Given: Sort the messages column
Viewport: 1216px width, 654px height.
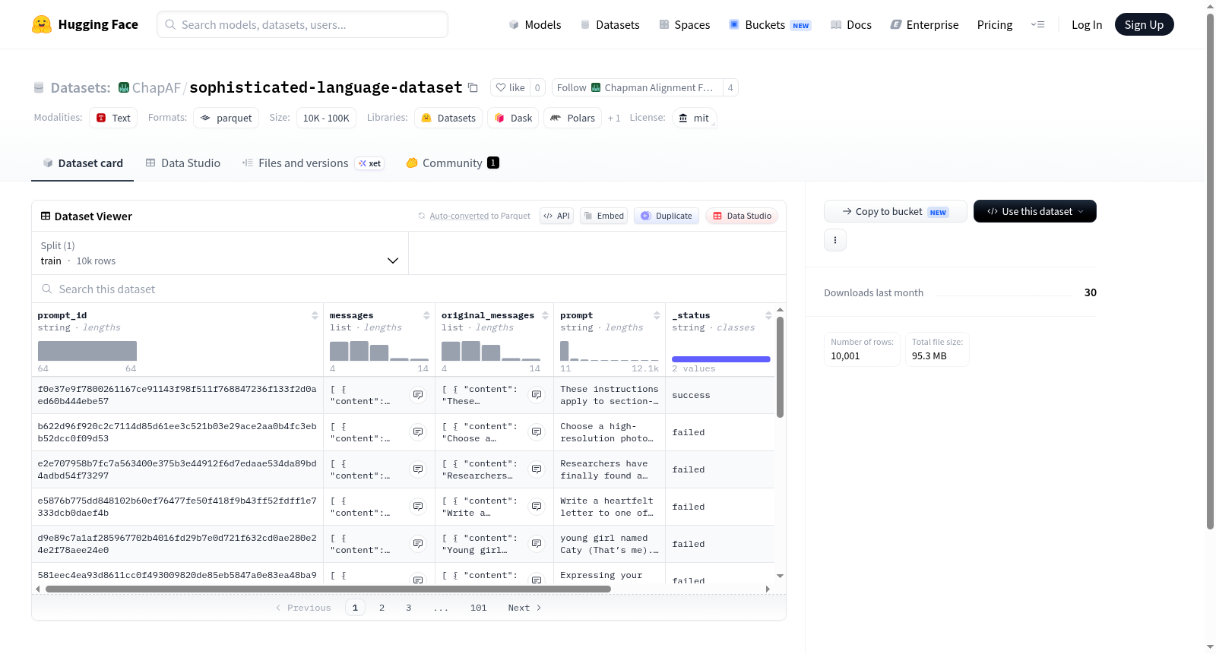Looking at the screenshot, I should pos(426,315).
